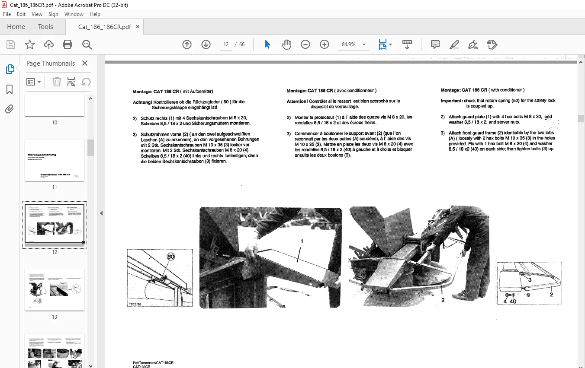Bookmark the file with the star icon
The width and height of the screenshot is (585, 368).
[30, 44]
